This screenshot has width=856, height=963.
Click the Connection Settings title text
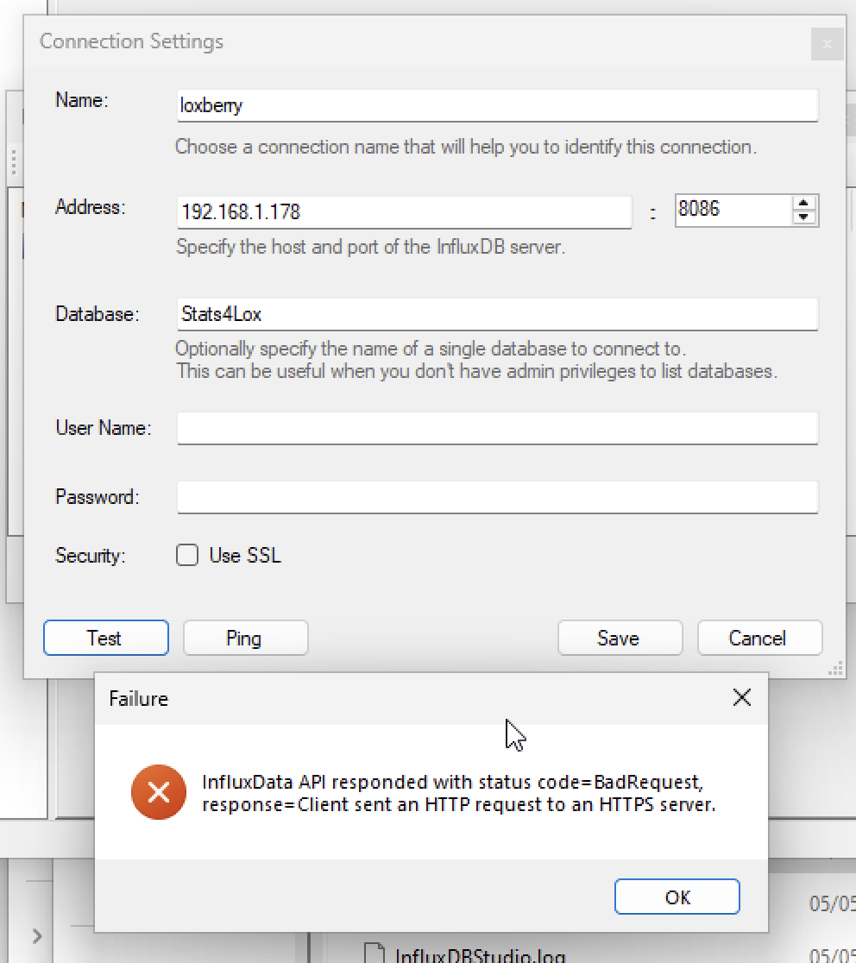pyautogui.click(x=131, y=41)
